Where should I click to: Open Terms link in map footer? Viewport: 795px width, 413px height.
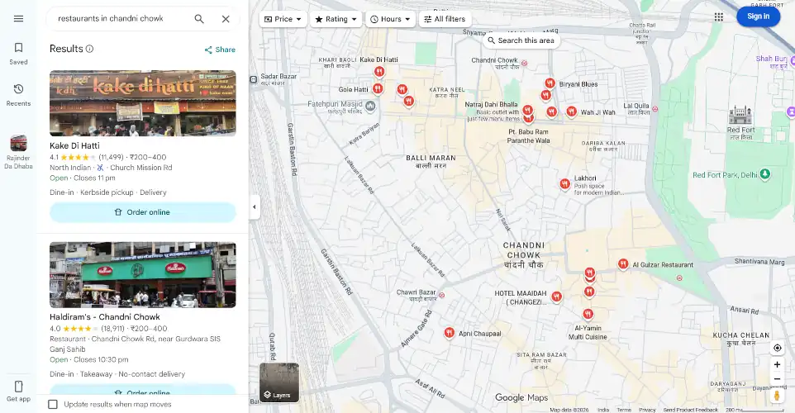(x=624, y=410)
